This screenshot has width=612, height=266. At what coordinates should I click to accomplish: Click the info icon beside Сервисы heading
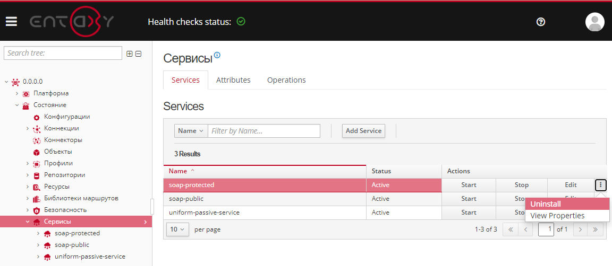point(217,55)
